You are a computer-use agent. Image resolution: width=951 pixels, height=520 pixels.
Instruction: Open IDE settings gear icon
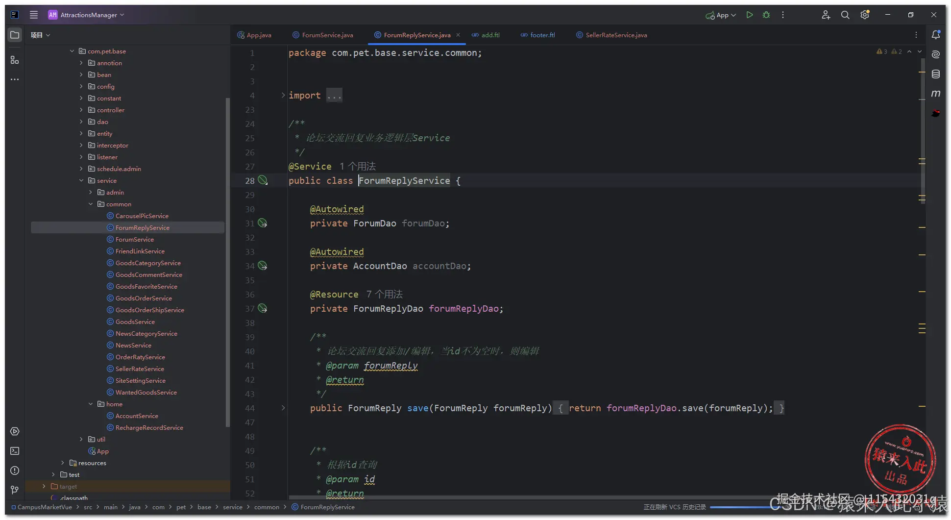[865, 15]
